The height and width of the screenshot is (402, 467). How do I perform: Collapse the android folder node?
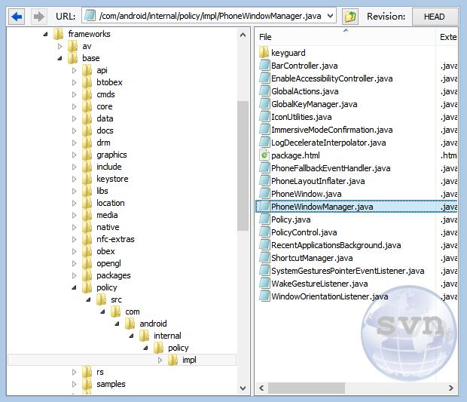(x=117, y=324)
